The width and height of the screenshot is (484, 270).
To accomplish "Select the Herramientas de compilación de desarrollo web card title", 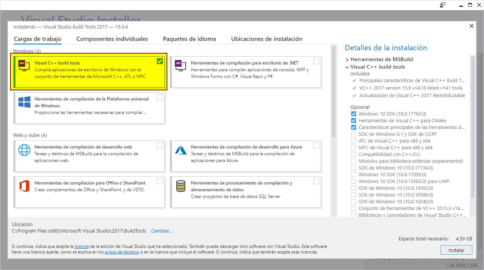I will 83,147.
